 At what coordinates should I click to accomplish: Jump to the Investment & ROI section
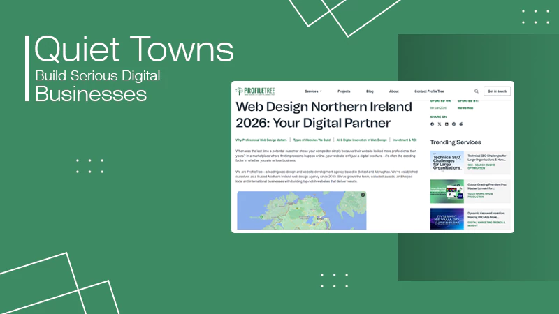[405, 140]
